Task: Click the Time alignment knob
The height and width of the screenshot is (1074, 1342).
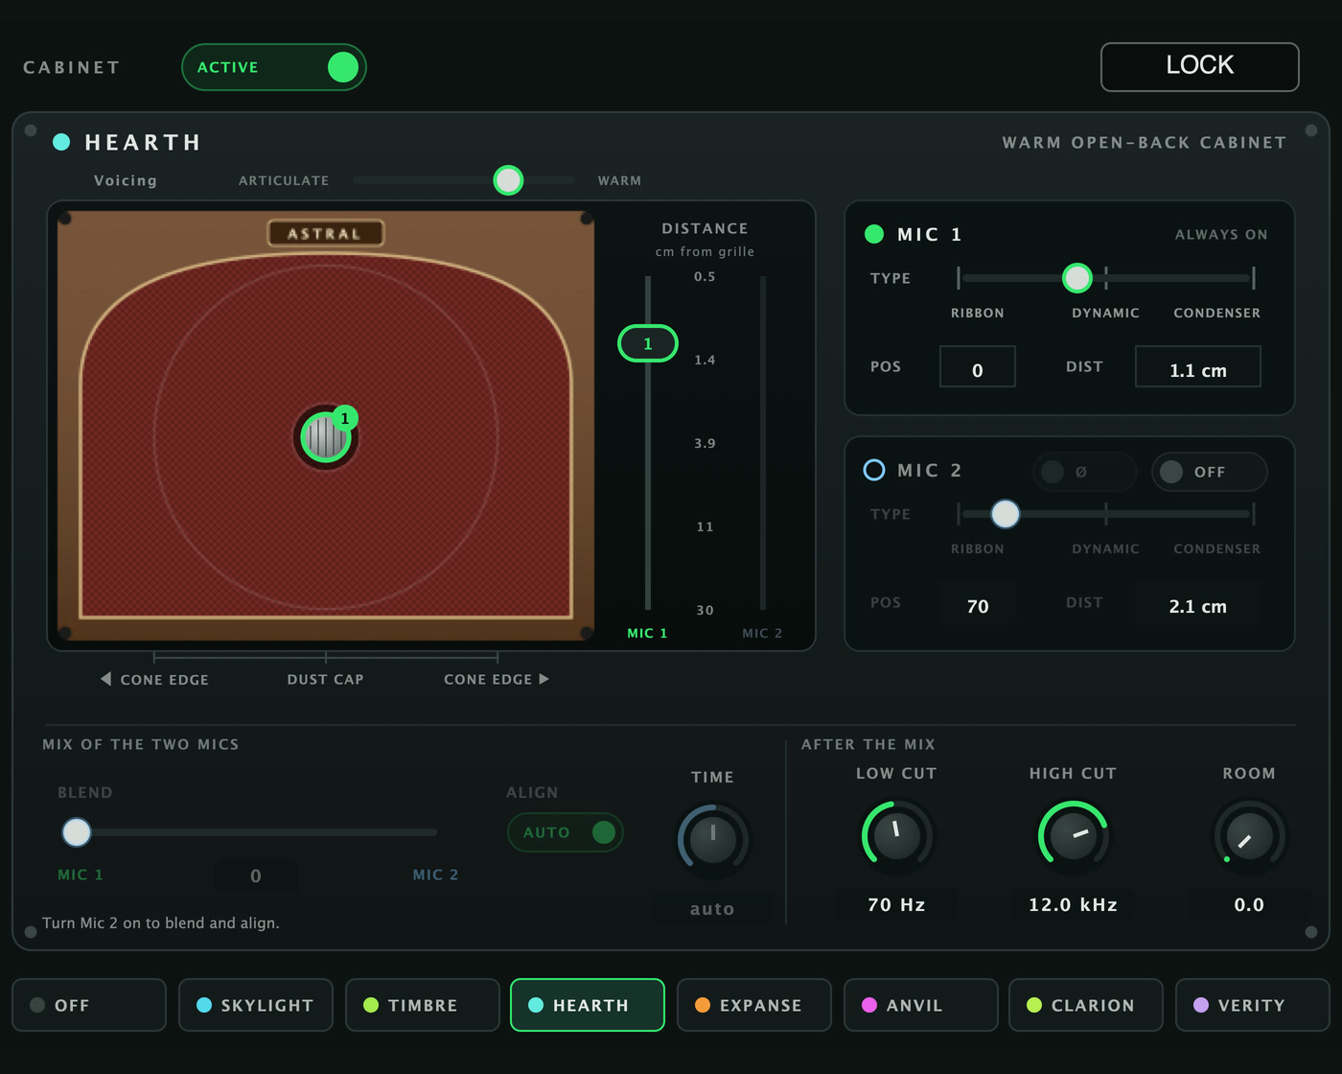Action: click(x=713, y=840)
